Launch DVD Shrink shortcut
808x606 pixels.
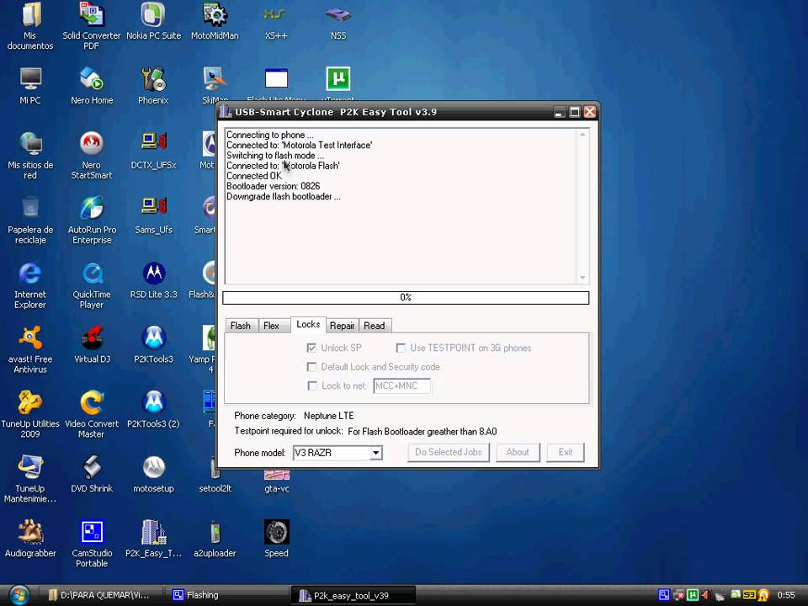(x=91, y=474)
